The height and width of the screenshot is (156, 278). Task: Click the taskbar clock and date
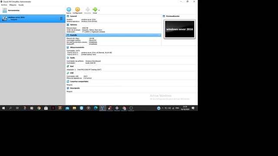click(185, 108)
